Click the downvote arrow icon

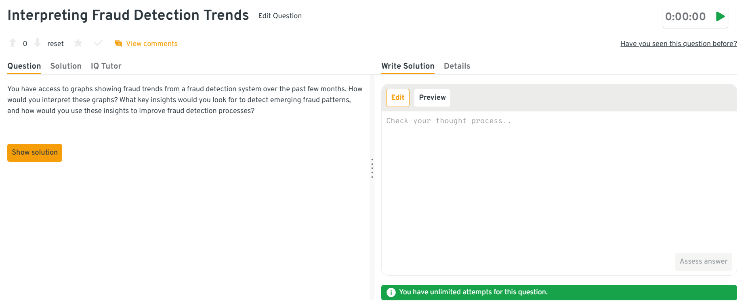[37, 43]
